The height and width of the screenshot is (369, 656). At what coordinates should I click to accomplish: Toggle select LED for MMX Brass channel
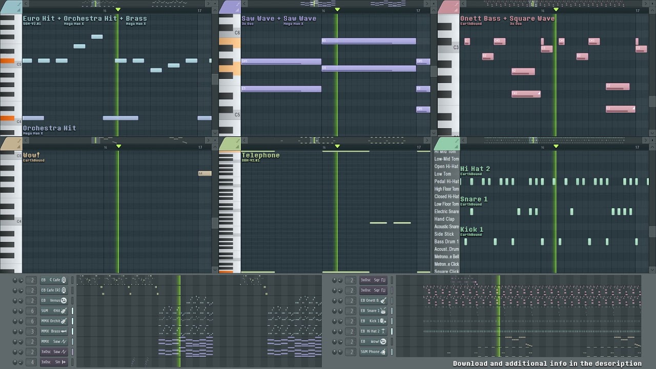tap(72, 331)
